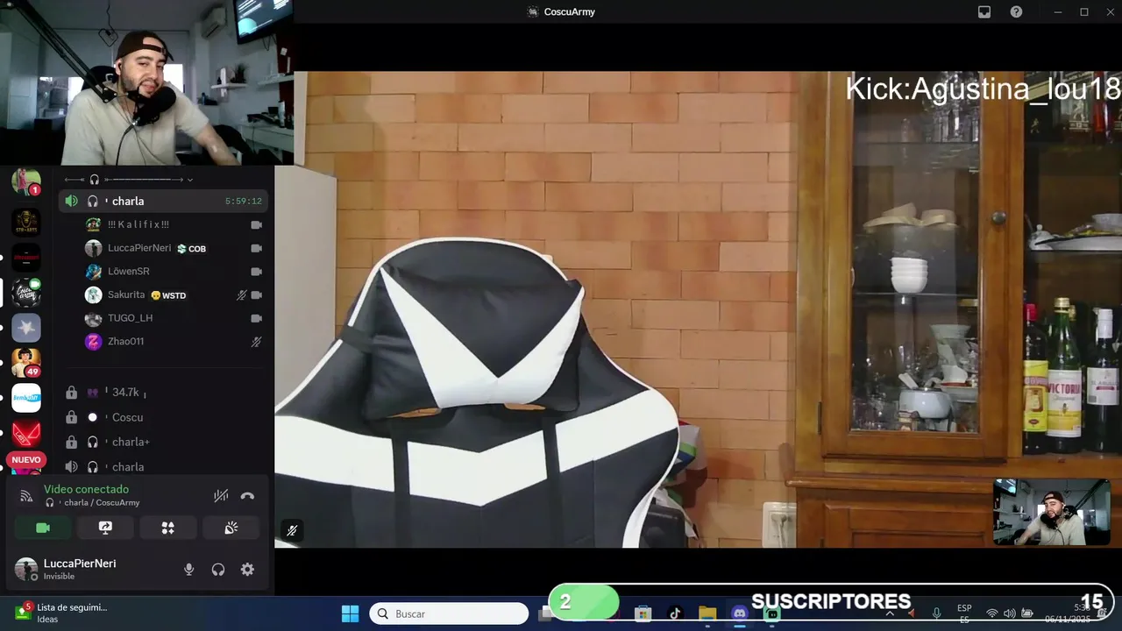Select the active charla voice channel
1122x631 pixels.
coord(163,201)
